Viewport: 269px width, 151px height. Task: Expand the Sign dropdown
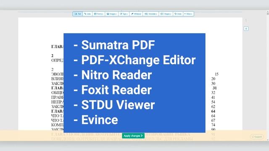pyautogui.click(x=124, y=14)
